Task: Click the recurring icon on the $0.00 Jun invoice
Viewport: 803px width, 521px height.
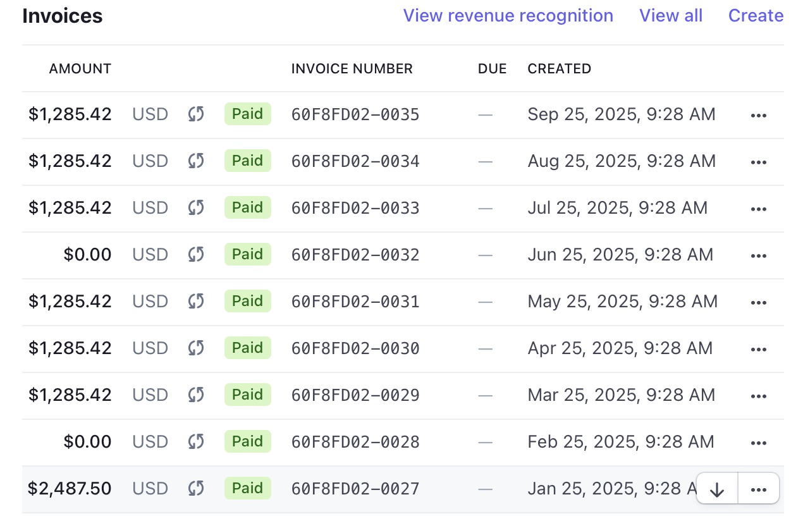Action: (x=196, y=255)
